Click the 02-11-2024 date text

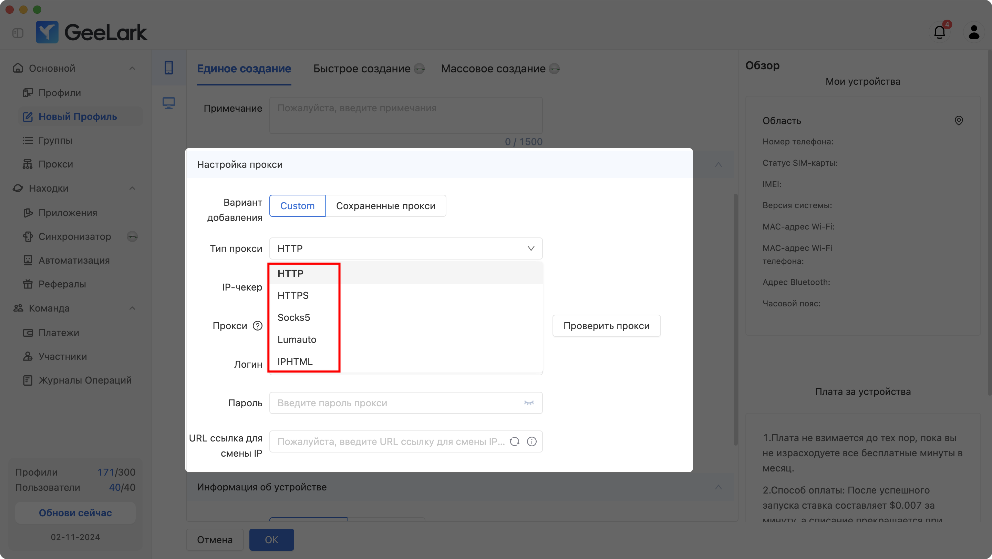pos(75,537)
